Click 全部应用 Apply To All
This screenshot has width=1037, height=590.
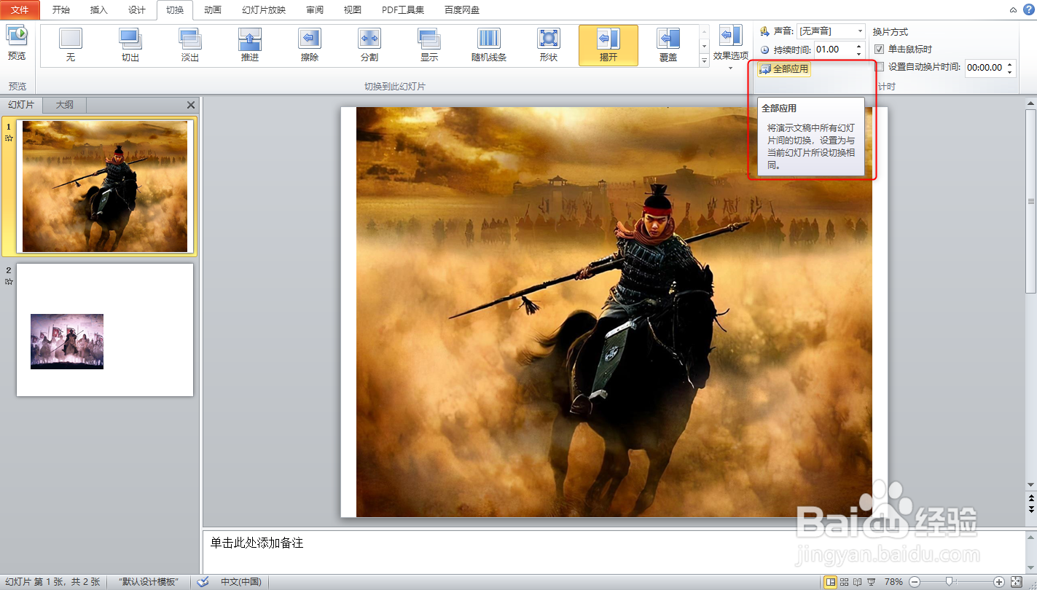click(784, 69)
